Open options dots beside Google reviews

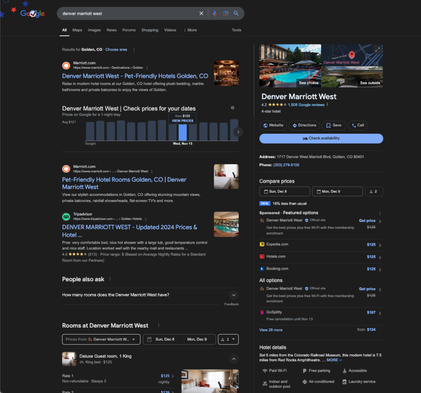[x=327, y=105]
